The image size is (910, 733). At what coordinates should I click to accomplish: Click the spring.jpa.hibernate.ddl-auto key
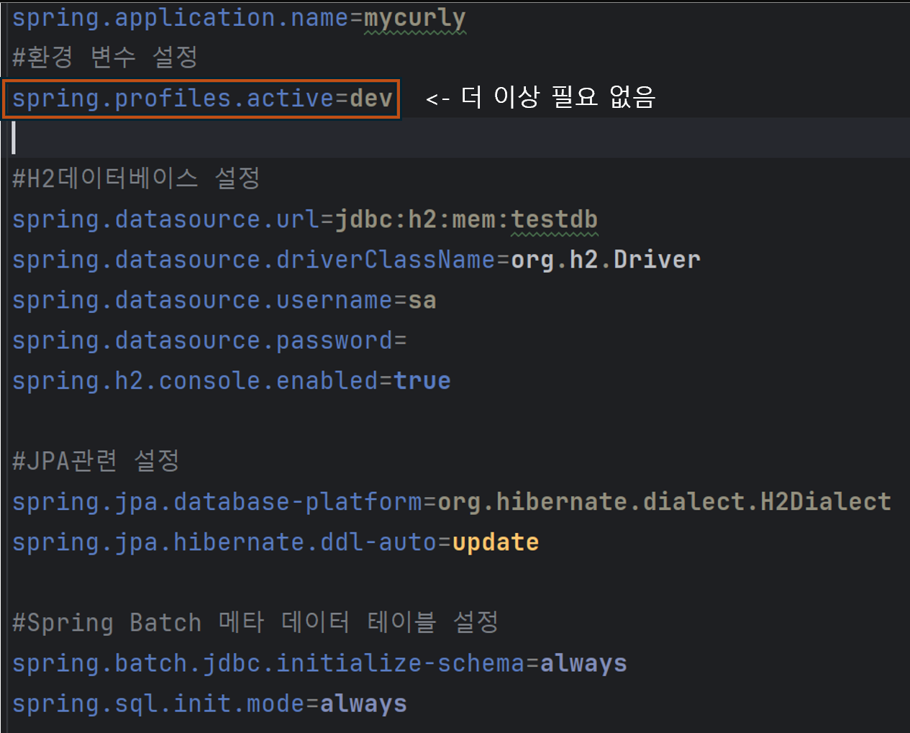click(x=224, y=542)
